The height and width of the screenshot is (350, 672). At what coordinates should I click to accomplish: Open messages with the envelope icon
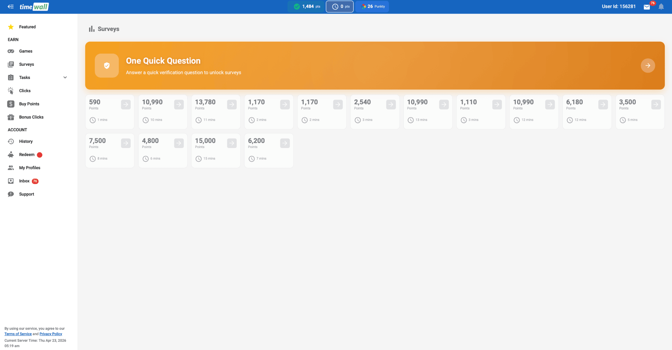[x=647, y=7]
